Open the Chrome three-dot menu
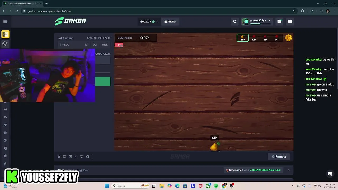Screen dimensions: 338x190 334,11
